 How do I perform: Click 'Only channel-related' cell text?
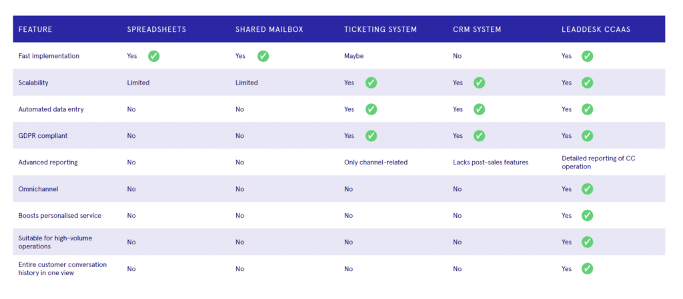376,162
